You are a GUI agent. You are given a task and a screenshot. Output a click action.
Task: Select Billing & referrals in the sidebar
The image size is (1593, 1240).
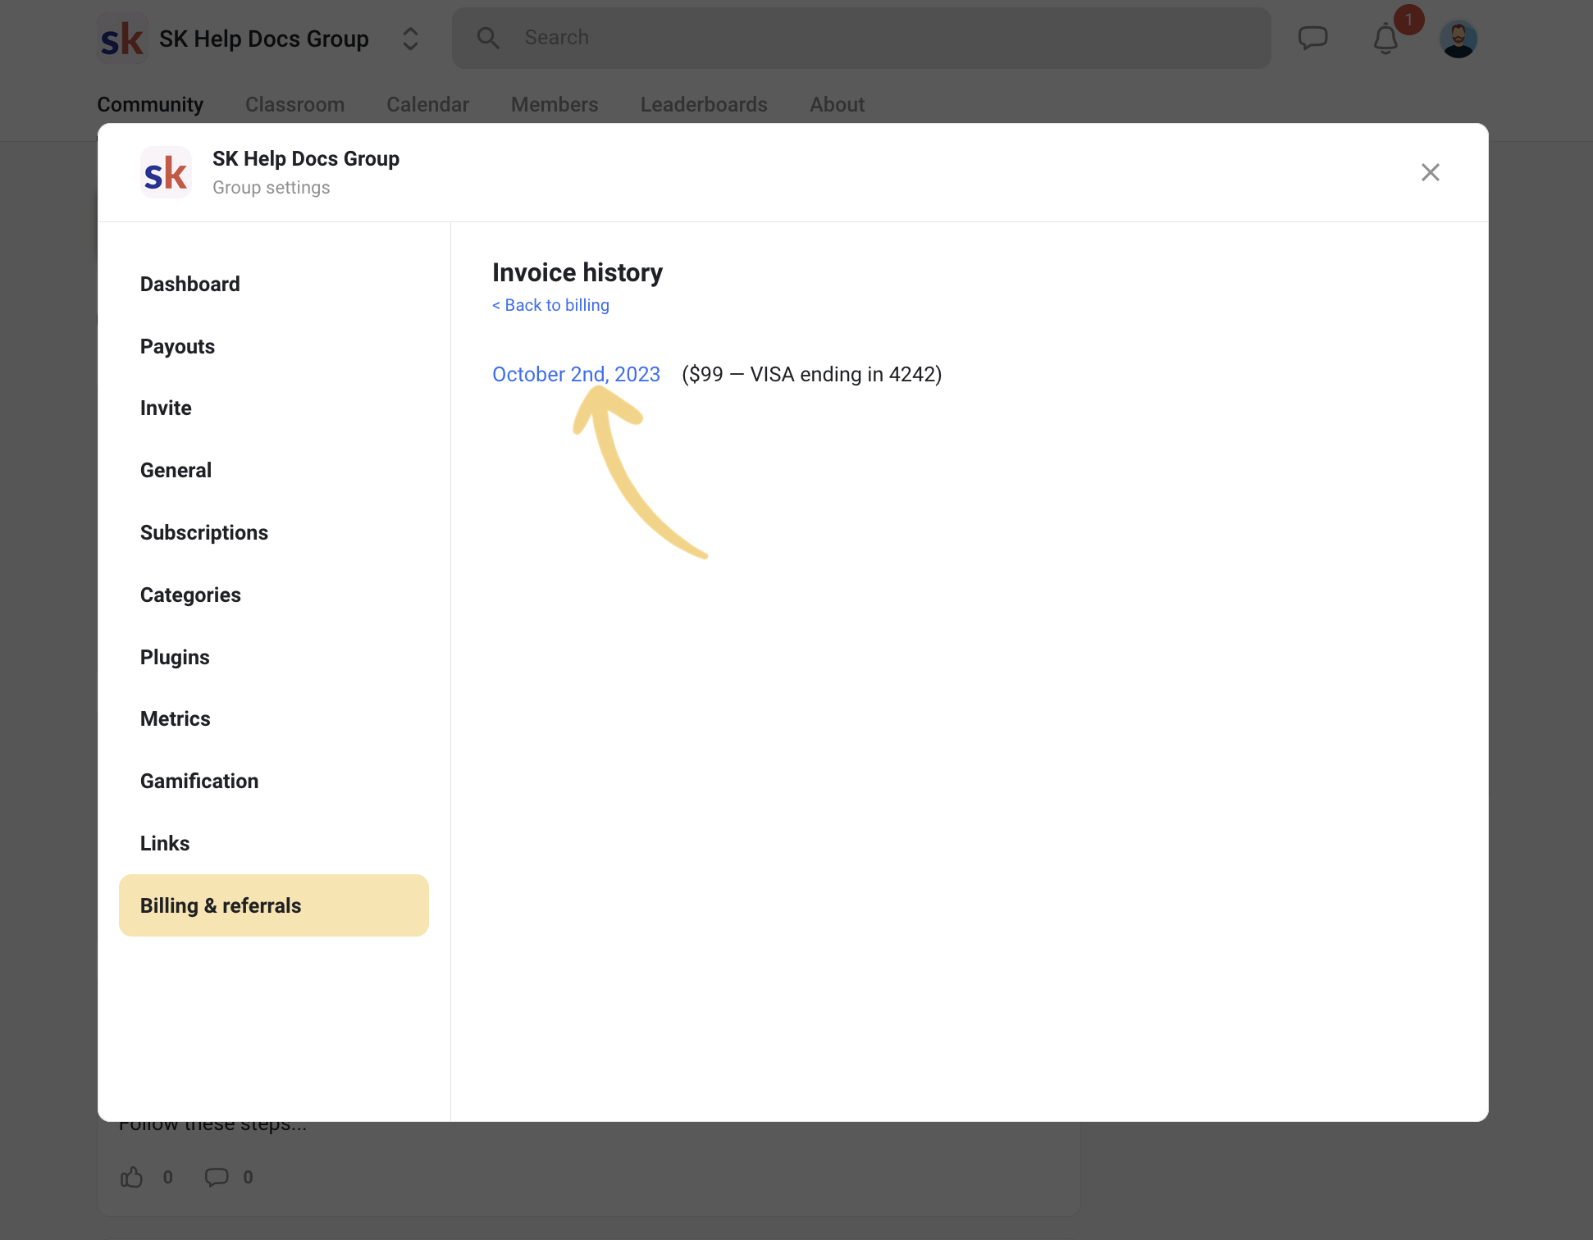pos(220,905)
